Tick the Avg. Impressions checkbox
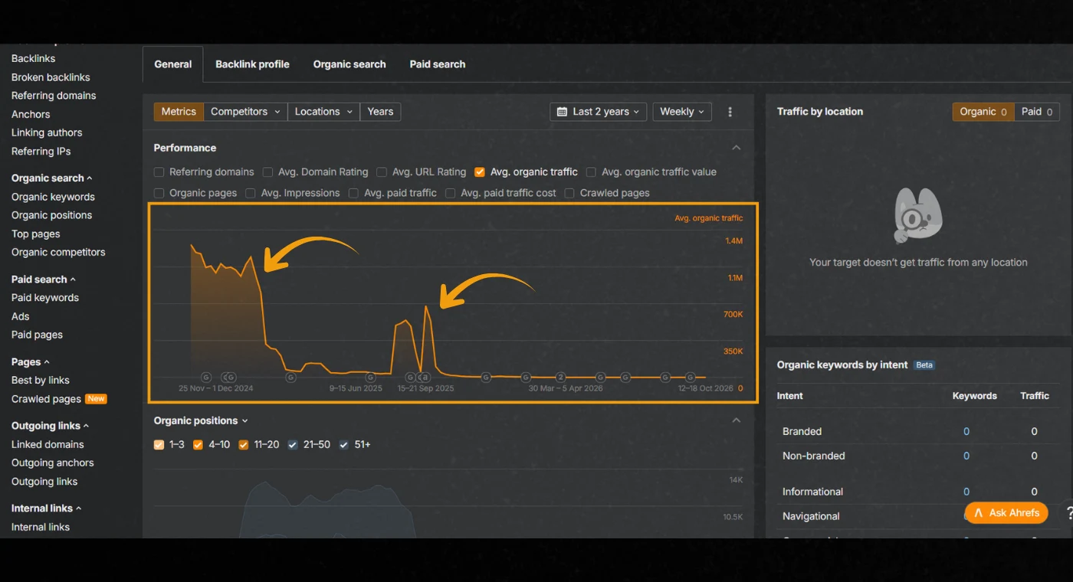Image resolution: width=1073 pixels, height=582 pixels. [251, 193]
